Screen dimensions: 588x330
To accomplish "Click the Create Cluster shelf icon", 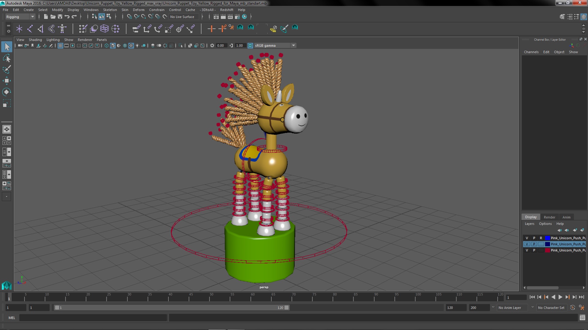I will (x=115, y=29).
